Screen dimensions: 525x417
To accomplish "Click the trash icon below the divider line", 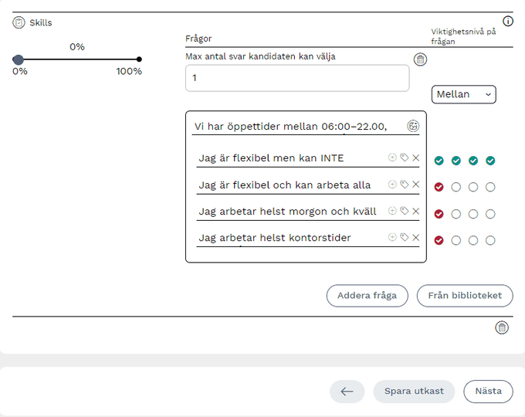I will (502, 327).
